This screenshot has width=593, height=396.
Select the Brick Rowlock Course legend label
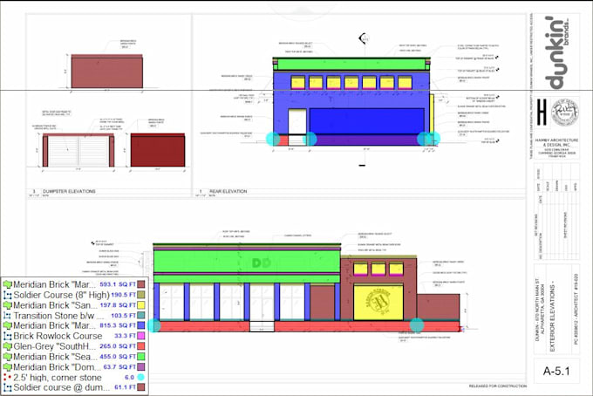(x=58, y=336)
